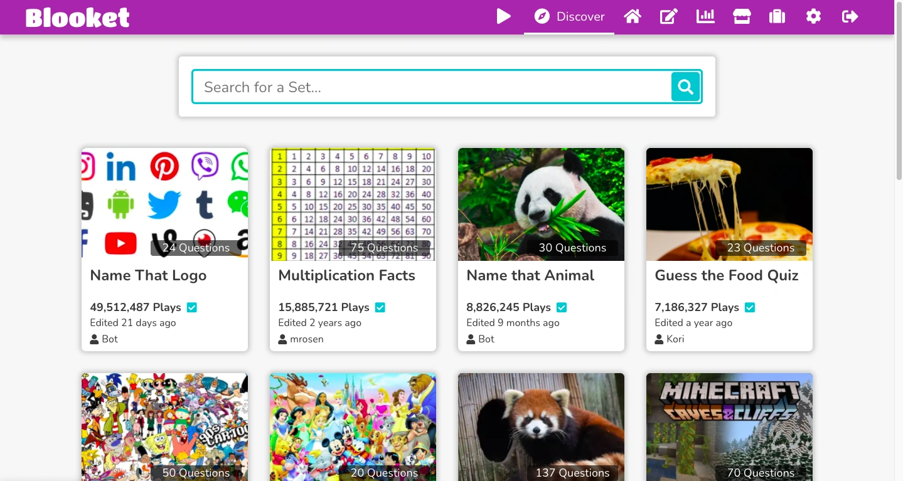This screenshot has width=903, height=481.
Task: Click the 8,826,245 Plays count
Action: [x=509, y=307]
